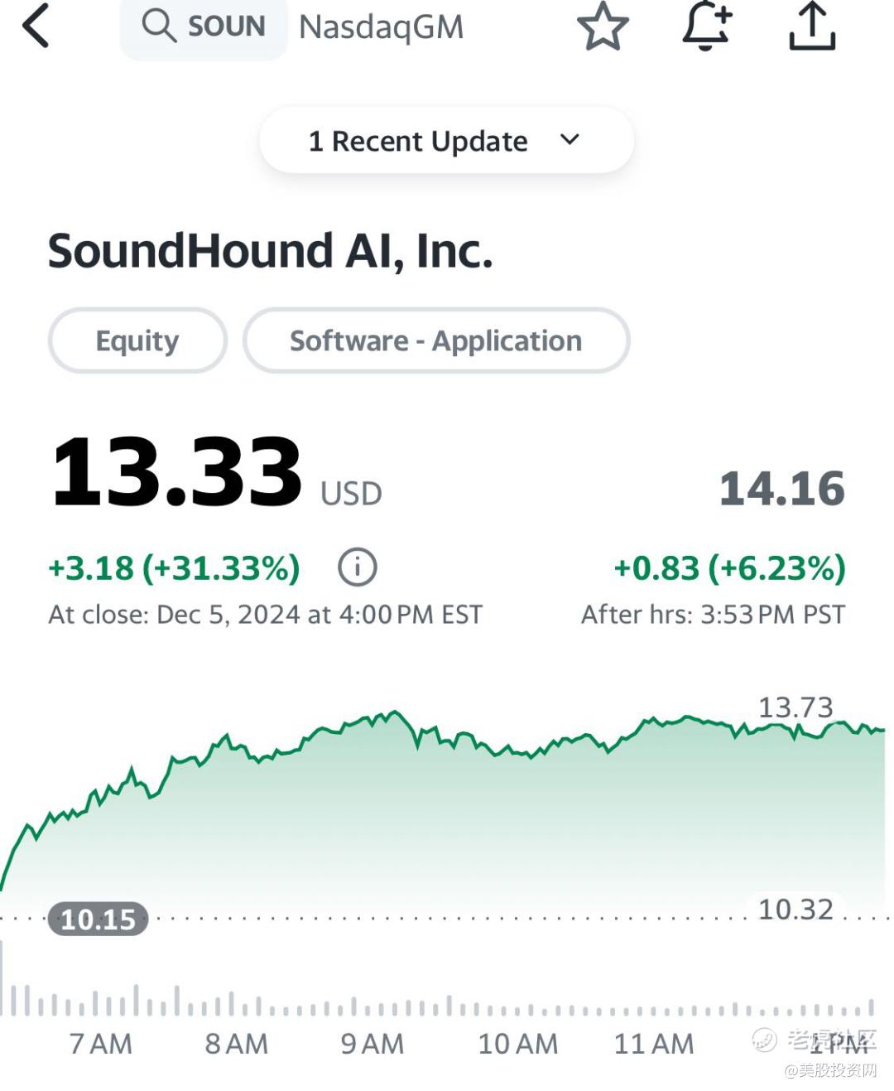Select the 9 AM point on the chart axis
Screen dimensions: 894x1091
[372, 1044]
